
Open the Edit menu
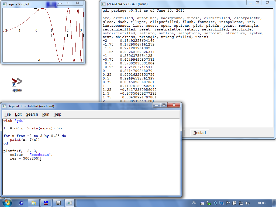click(18, 114)
